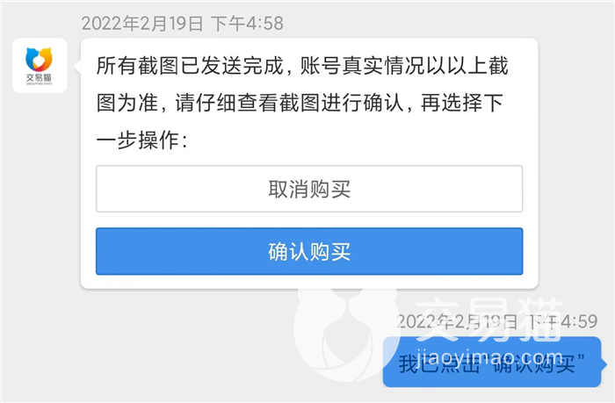Click white card margin below 确认购买

pos(309,282)
